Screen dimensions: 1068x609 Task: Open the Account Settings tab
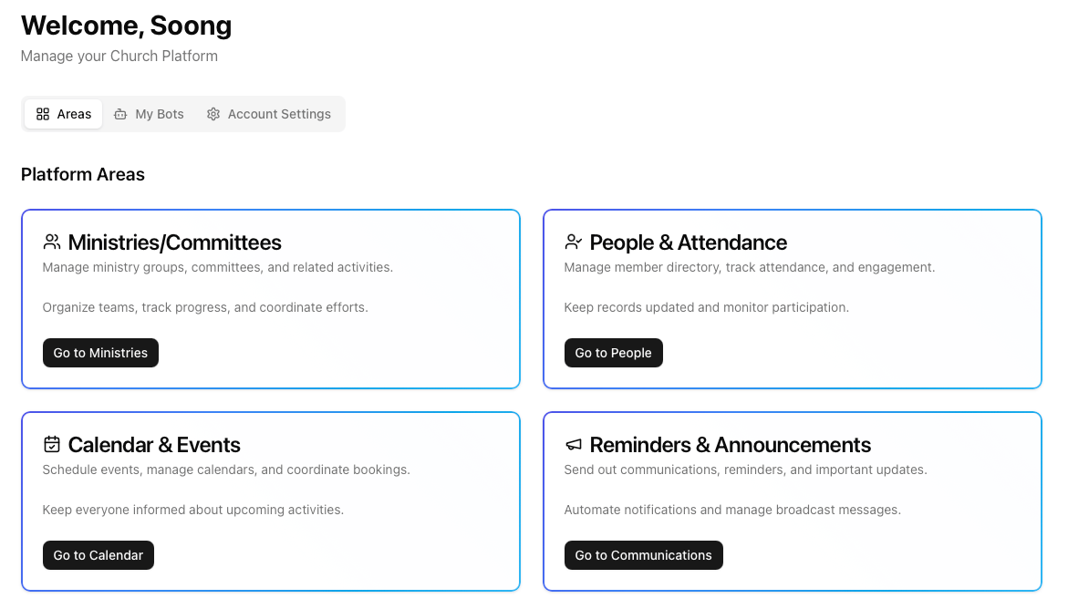269,113
